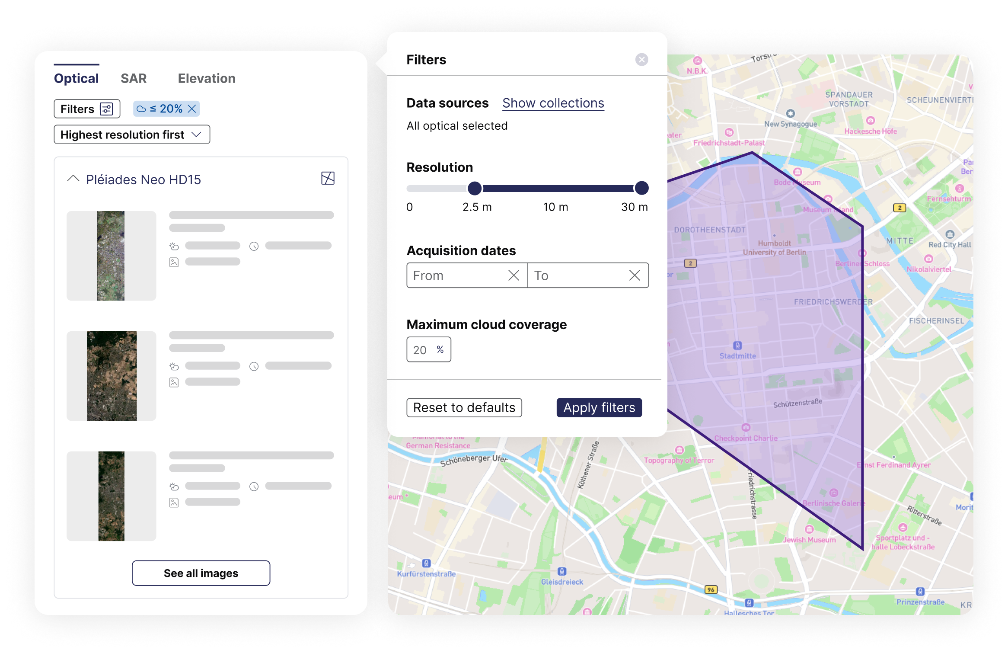Select the Optical tab

click(x=77, y=78)
